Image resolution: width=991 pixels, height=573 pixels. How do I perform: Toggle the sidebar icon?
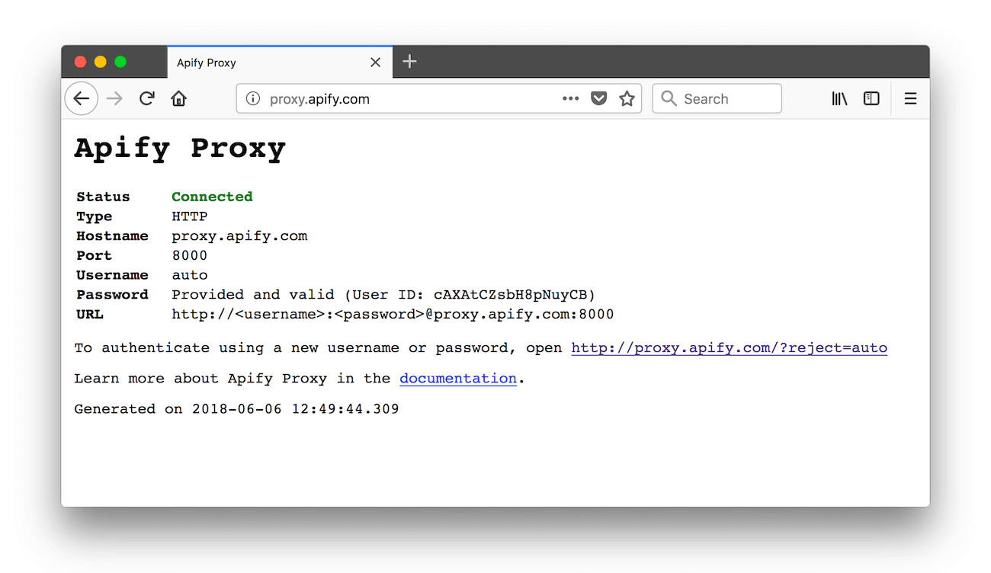point(871,98)
